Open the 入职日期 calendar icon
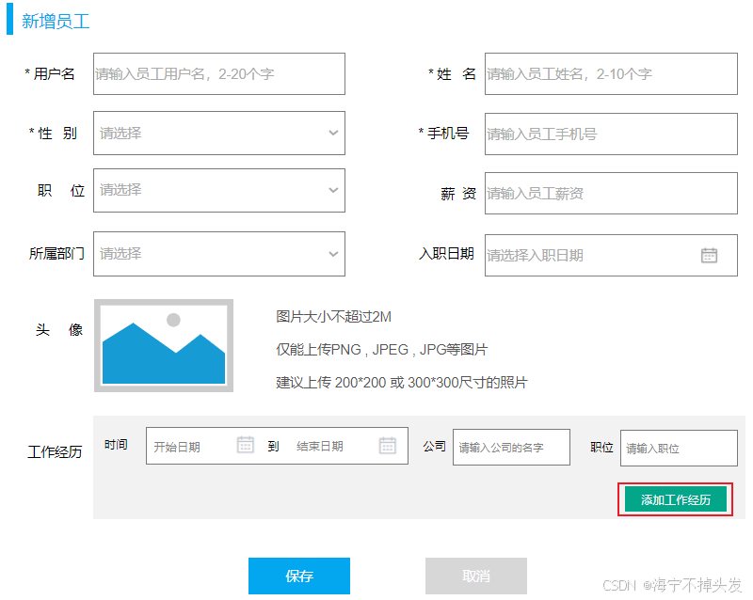Viewport: 753px width, 600px height. (x=709, y=256)
